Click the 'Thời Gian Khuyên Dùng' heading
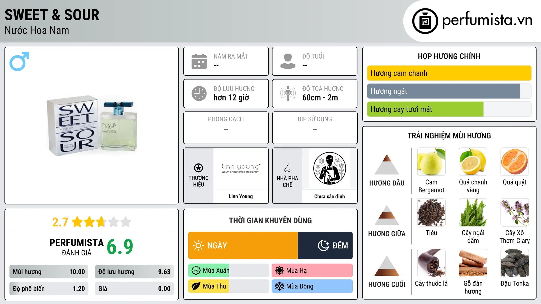 (270, 220)
